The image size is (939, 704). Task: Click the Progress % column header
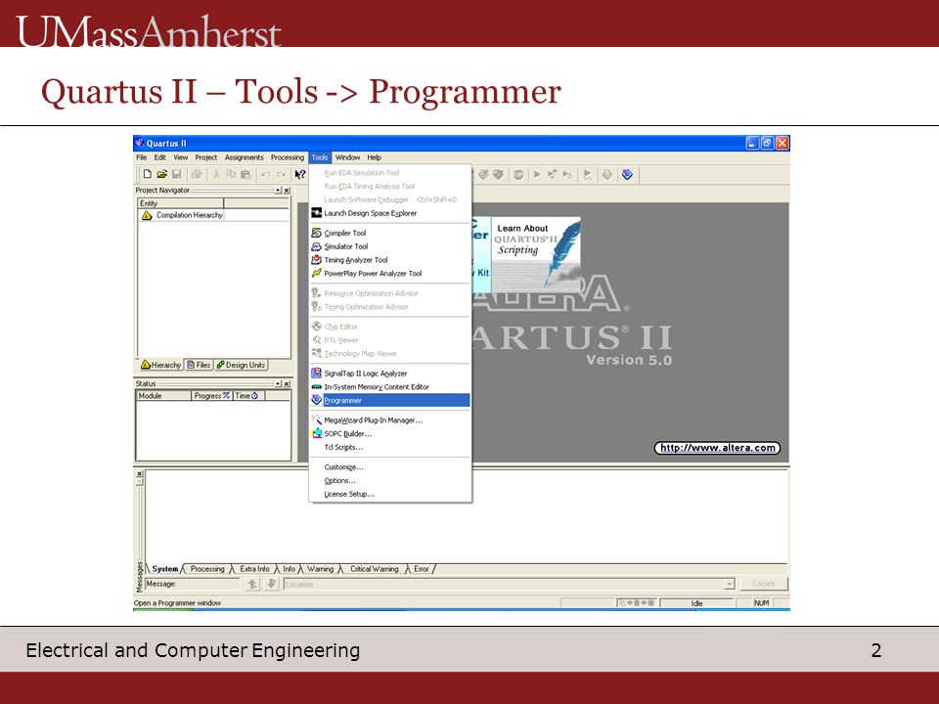tap(211, 396)
